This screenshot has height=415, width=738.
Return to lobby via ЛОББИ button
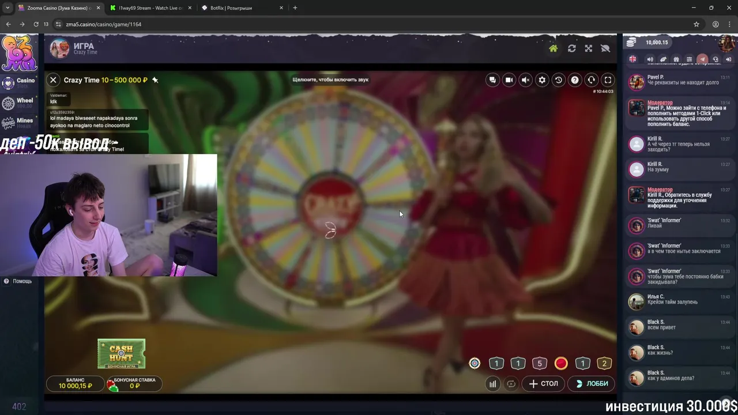[592, 383]
